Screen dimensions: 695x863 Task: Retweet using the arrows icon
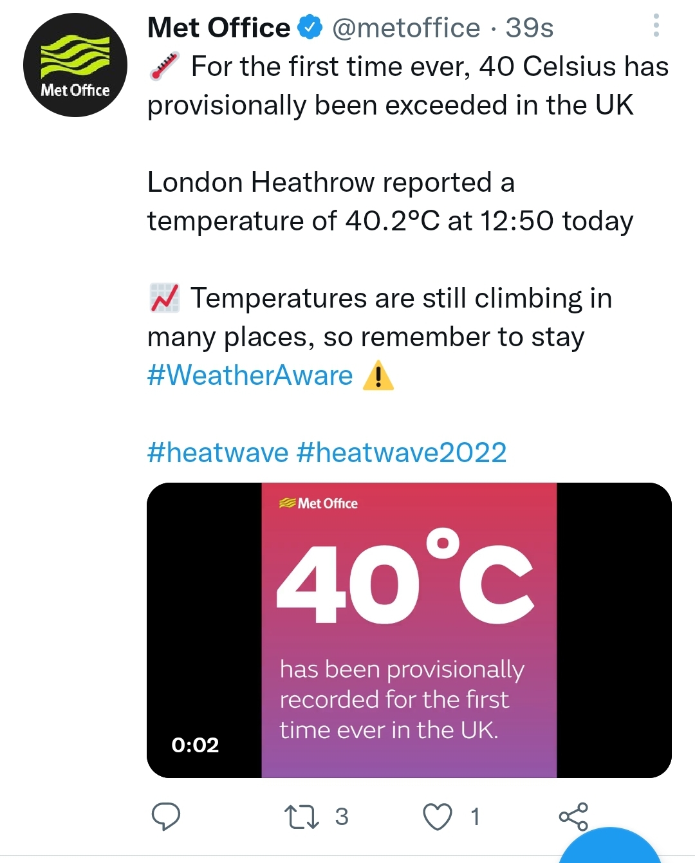[302, 817]
